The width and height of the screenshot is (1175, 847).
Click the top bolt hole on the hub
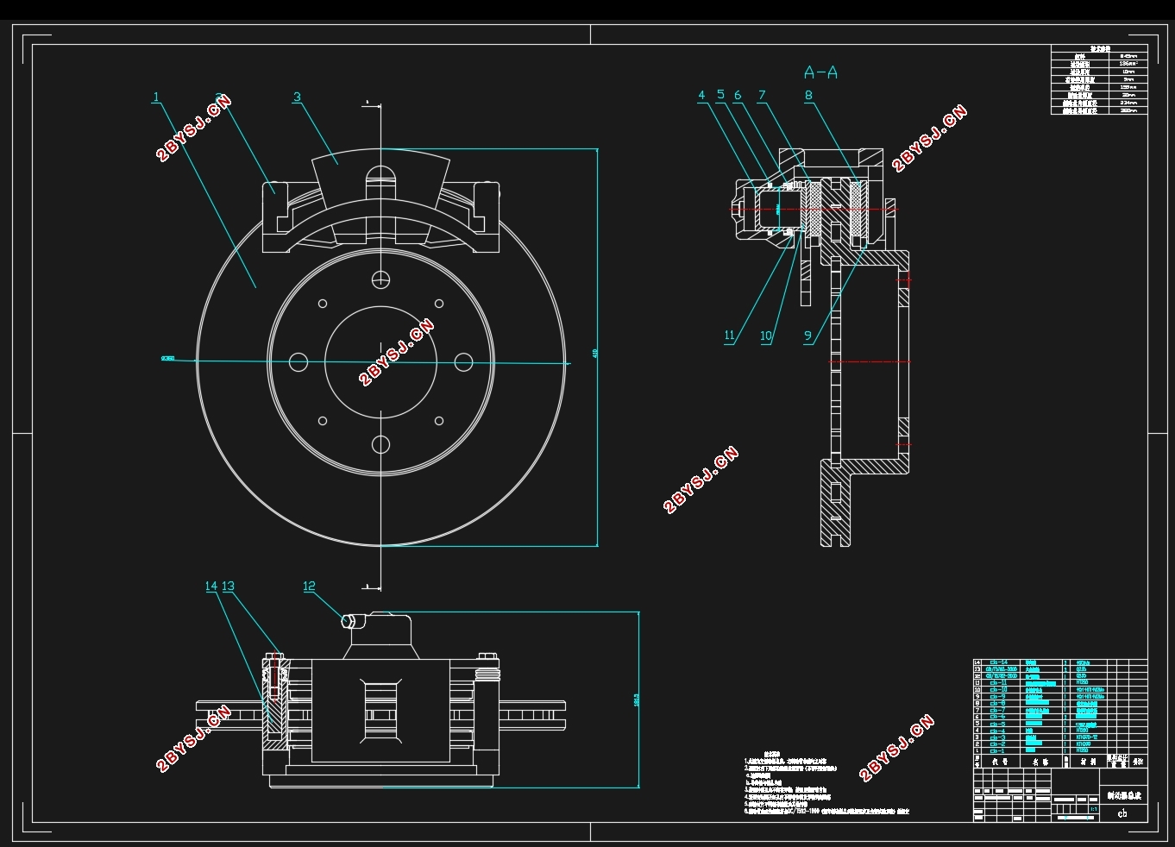point(380,279)
